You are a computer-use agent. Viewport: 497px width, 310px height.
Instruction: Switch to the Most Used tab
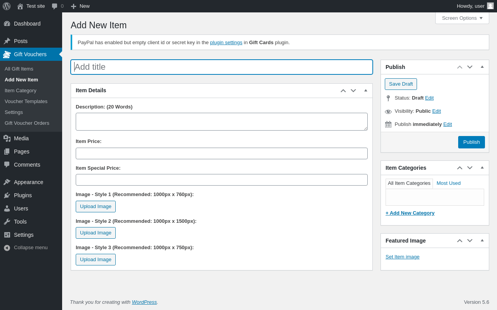(x=448, y=183)
